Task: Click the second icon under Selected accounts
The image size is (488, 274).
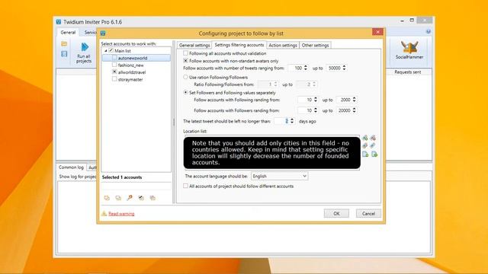Action: 118,198
